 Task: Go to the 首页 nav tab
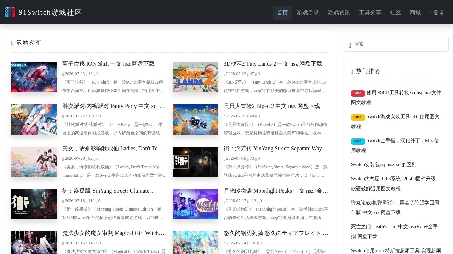[x=282, y=13]
